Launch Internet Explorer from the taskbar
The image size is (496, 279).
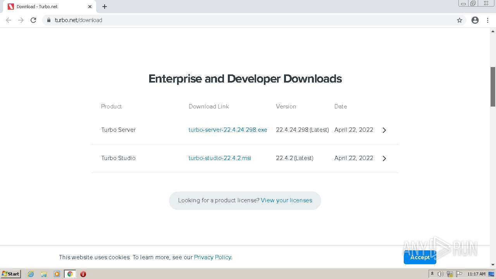[x=31, y=274]
